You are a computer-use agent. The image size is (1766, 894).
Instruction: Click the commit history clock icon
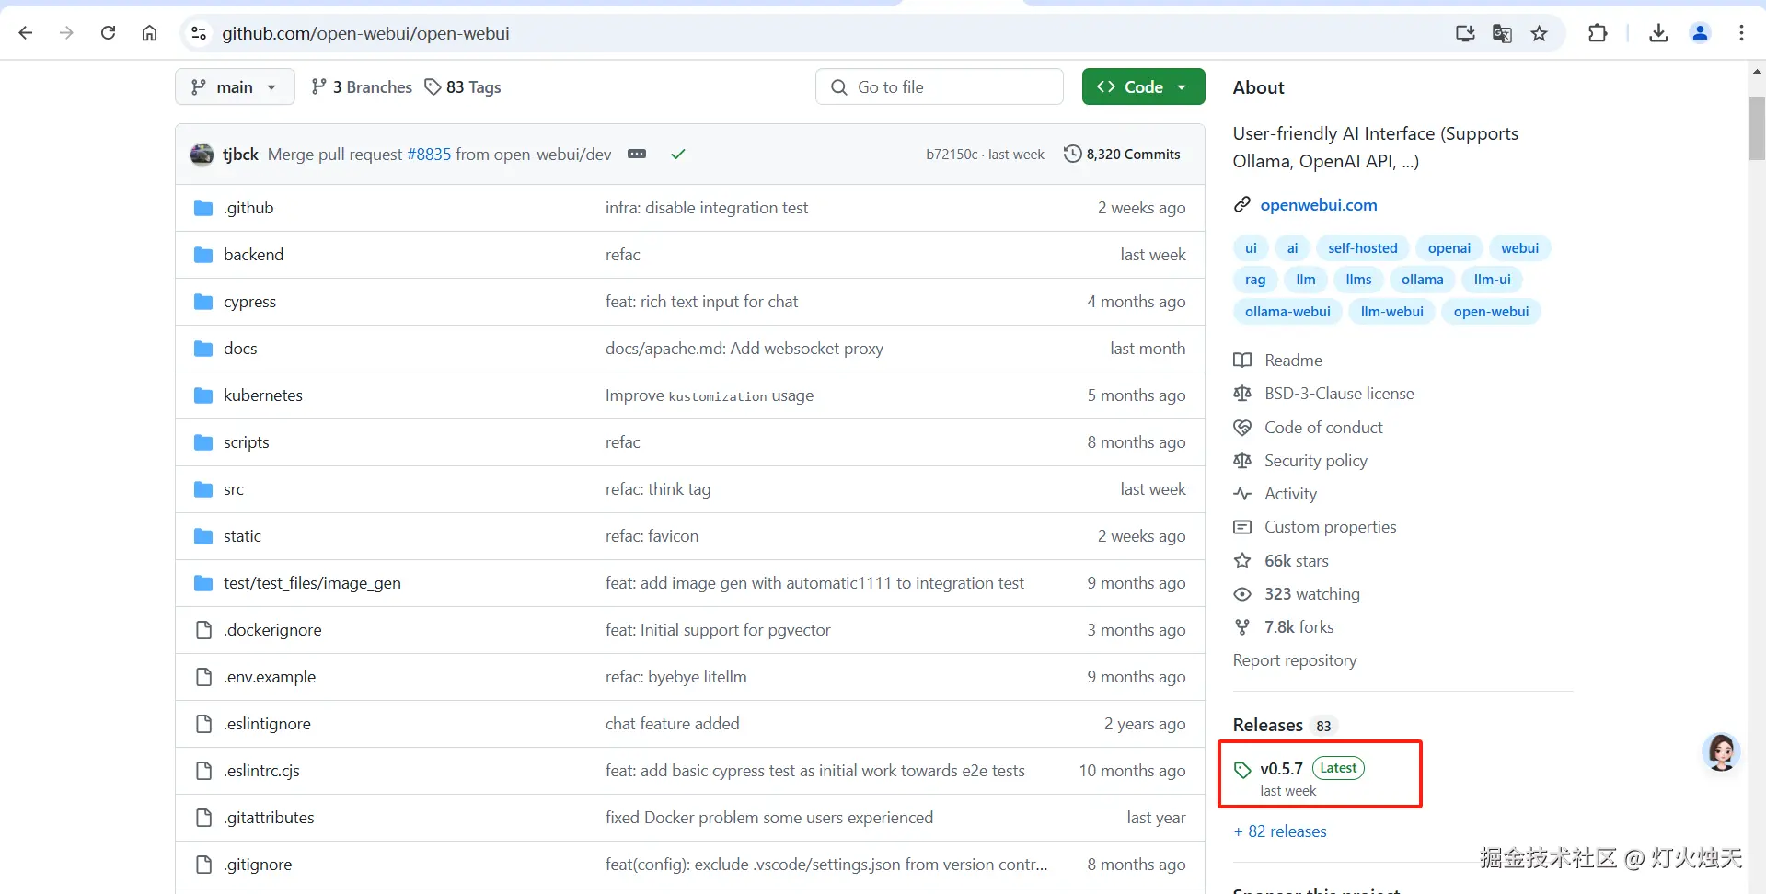[1072, 154]
